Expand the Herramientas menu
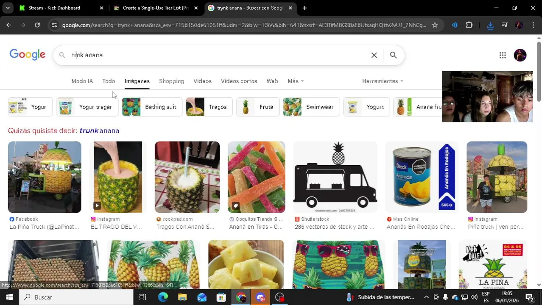Viewport: 542px width, 305px height. (383, 81)
